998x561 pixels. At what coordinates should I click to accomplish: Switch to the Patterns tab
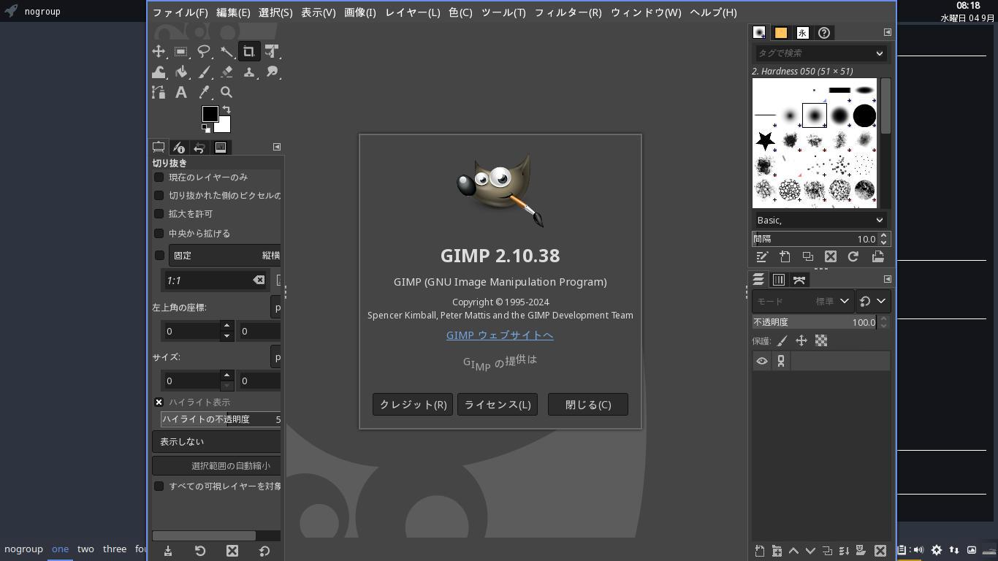781,32
